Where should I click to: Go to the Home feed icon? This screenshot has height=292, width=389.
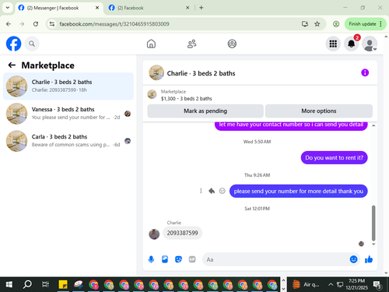pyautogui.click(x=151, y=44)
